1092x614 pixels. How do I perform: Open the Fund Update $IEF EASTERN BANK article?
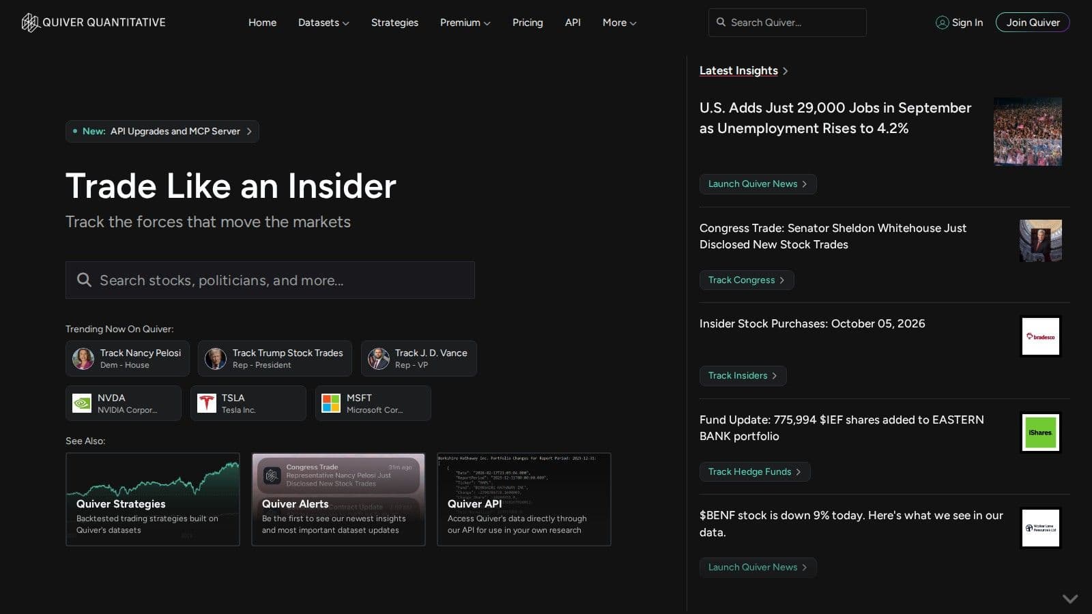click(842, 428)
